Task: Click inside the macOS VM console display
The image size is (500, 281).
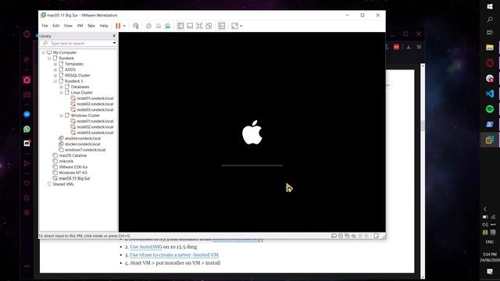Action: (x=252, y=132)
